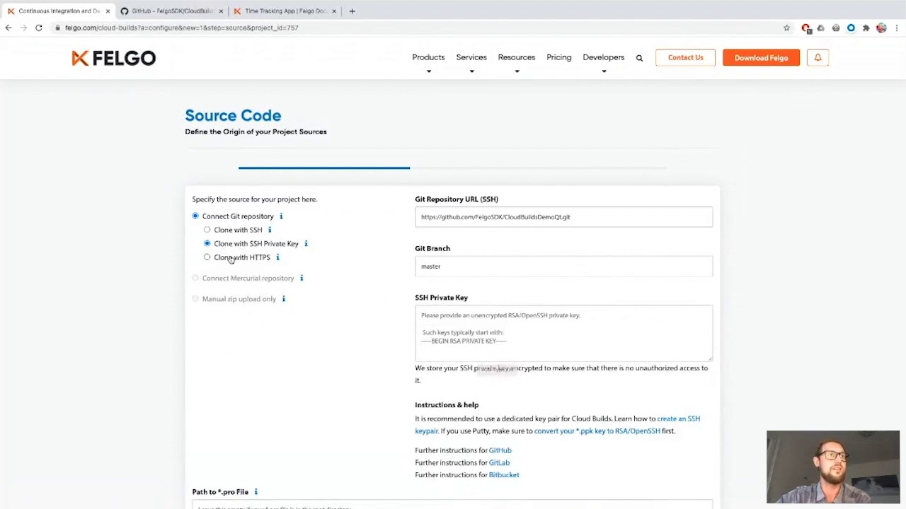906x509 pixels.
Task: Click the browser forward arrow
Action: (23, 28)
